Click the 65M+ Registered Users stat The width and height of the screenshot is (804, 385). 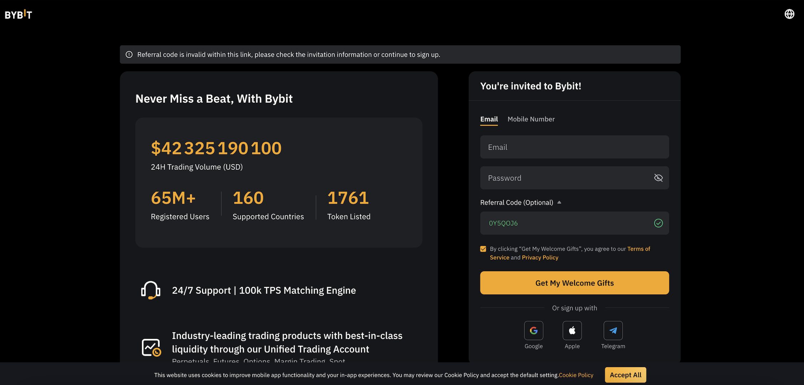pyautogui.click(x=180, y=205)
